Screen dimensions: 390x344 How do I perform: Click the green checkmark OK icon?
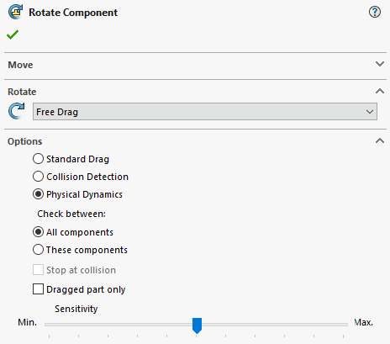coord(13,34)
